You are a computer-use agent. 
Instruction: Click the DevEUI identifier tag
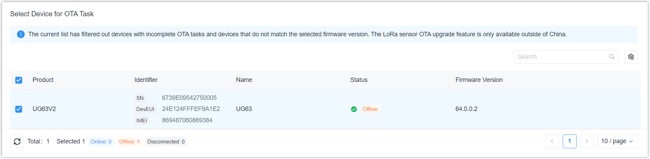pyautogui.click(x=145, y=109)
